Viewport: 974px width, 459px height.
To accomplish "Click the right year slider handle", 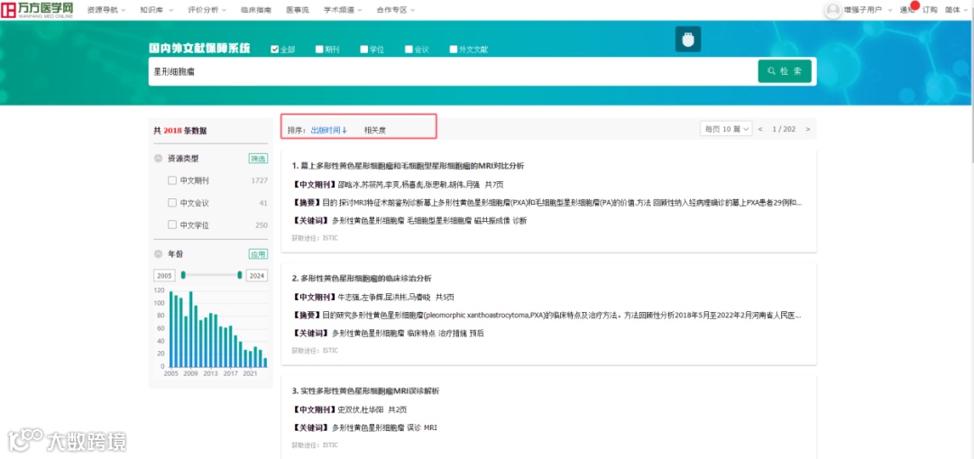I will (240, 275).
